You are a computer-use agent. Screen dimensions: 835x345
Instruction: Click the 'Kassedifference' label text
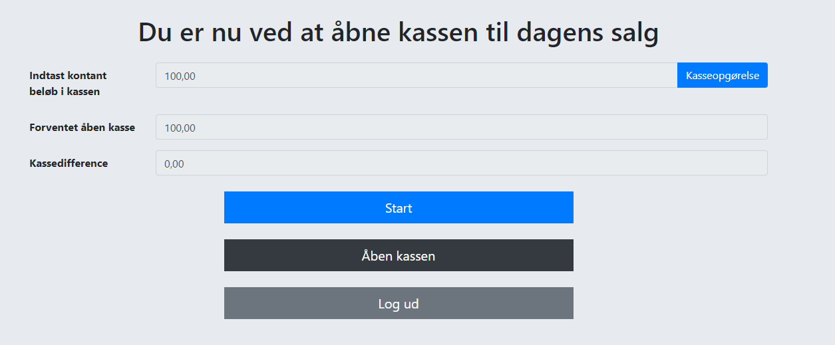point(69,163)
